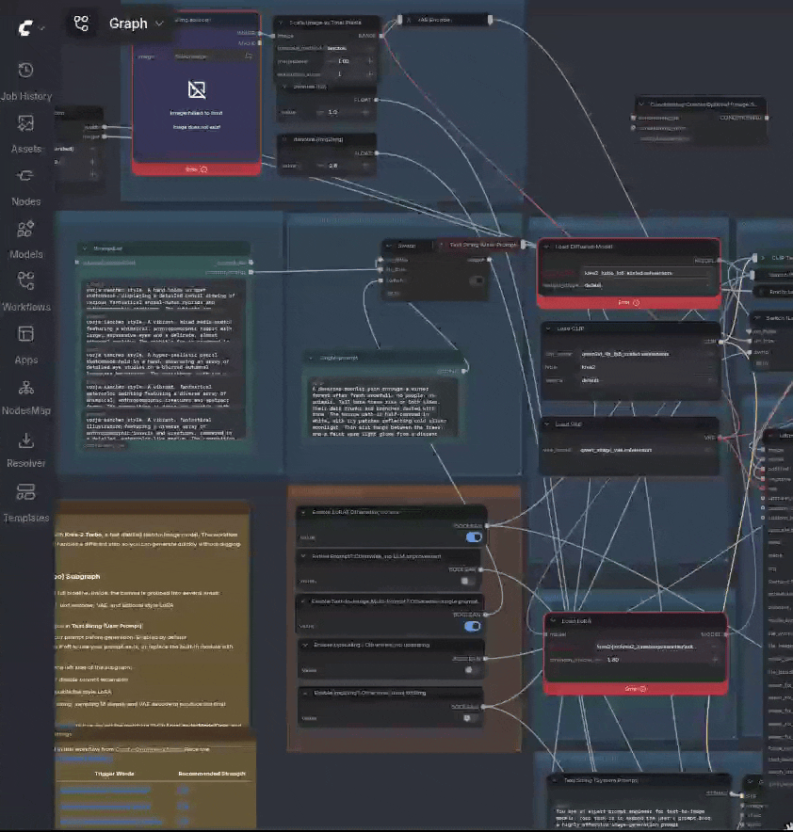Open the Resolver sidebar panel

coord(26,450)
